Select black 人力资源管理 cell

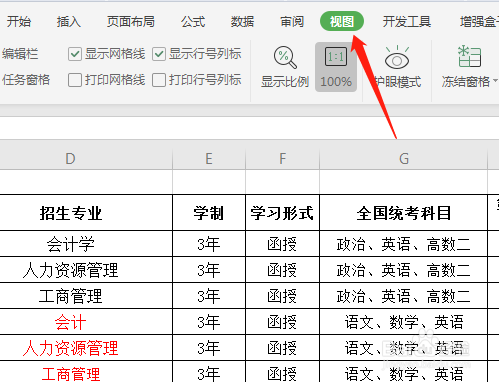(x=86, y=270)
